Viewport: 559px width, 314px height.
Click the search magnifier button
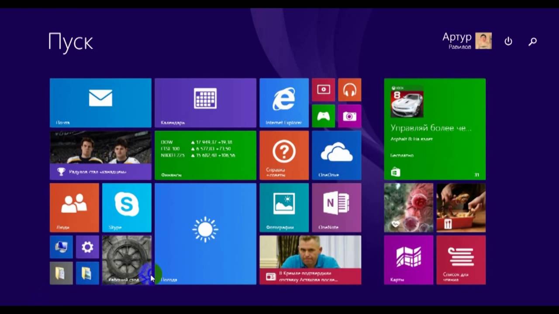[x=532, y=41]
